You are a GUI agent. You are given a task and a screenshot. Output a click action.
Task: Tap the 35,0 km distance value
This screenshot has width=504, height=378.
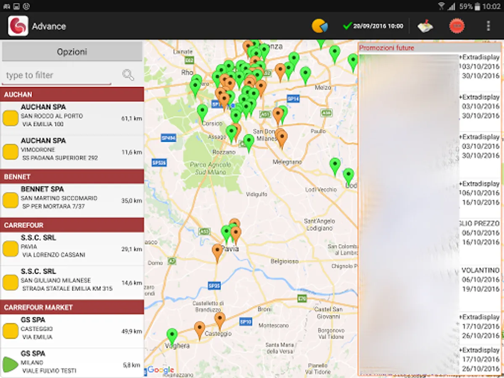[131, 201]
